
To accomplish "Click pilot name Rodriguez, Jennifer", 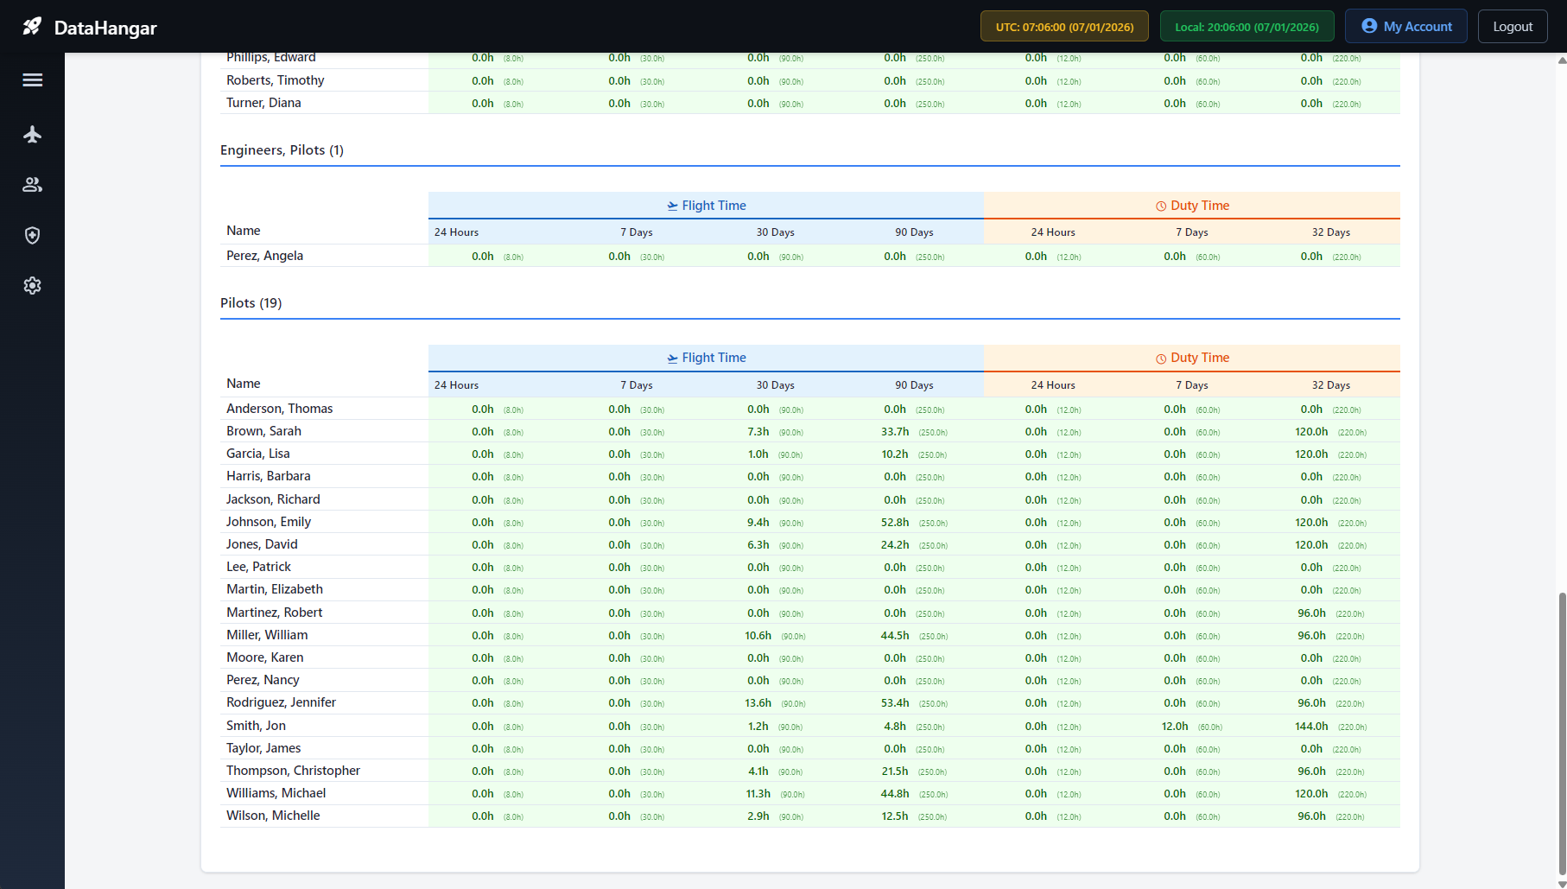I will 281,702.
